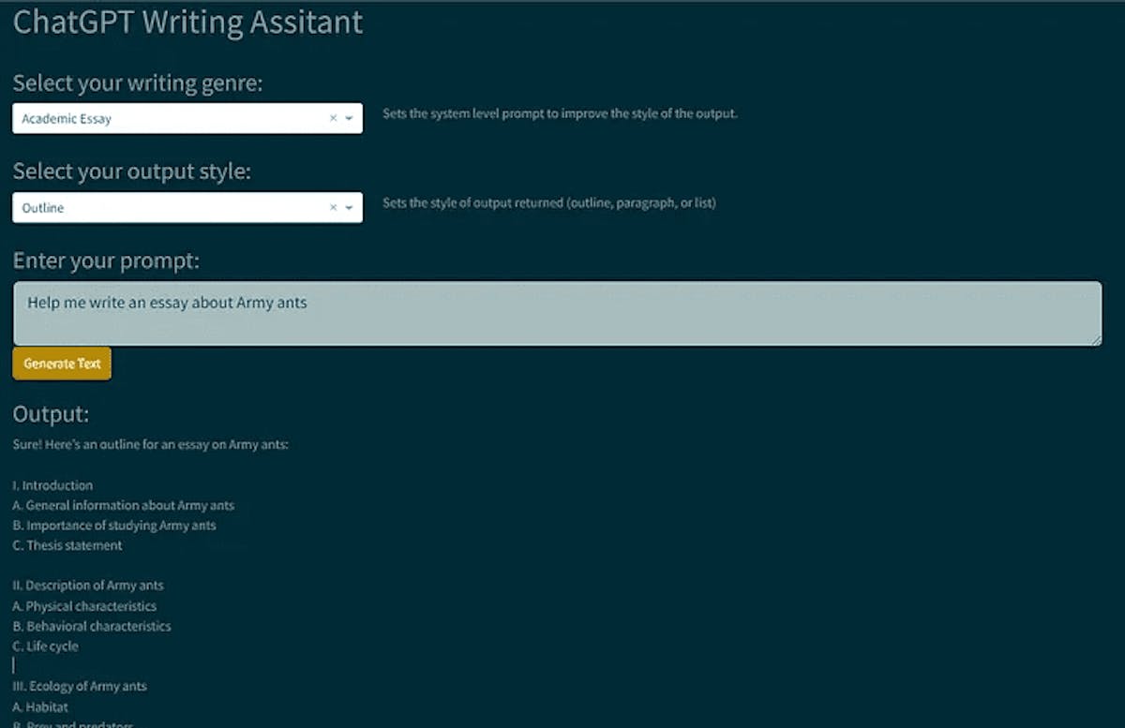Viewport: 1125px width, 728px height.
Task: Click 'II. Description of Army ants' line
Action: (x=88, y=586)
